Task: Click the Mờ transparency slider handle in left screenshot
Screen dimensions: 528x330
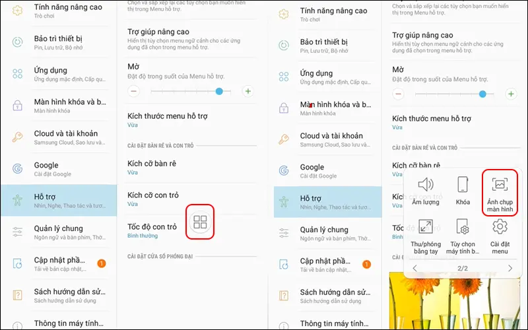Action: click(x=219, y=91)
